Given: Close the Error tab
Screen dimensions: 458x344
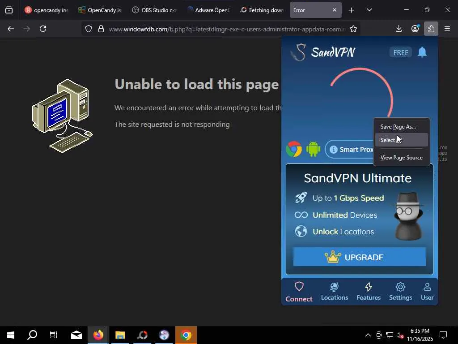Looking at the screenshot, I should coord(335,10).
